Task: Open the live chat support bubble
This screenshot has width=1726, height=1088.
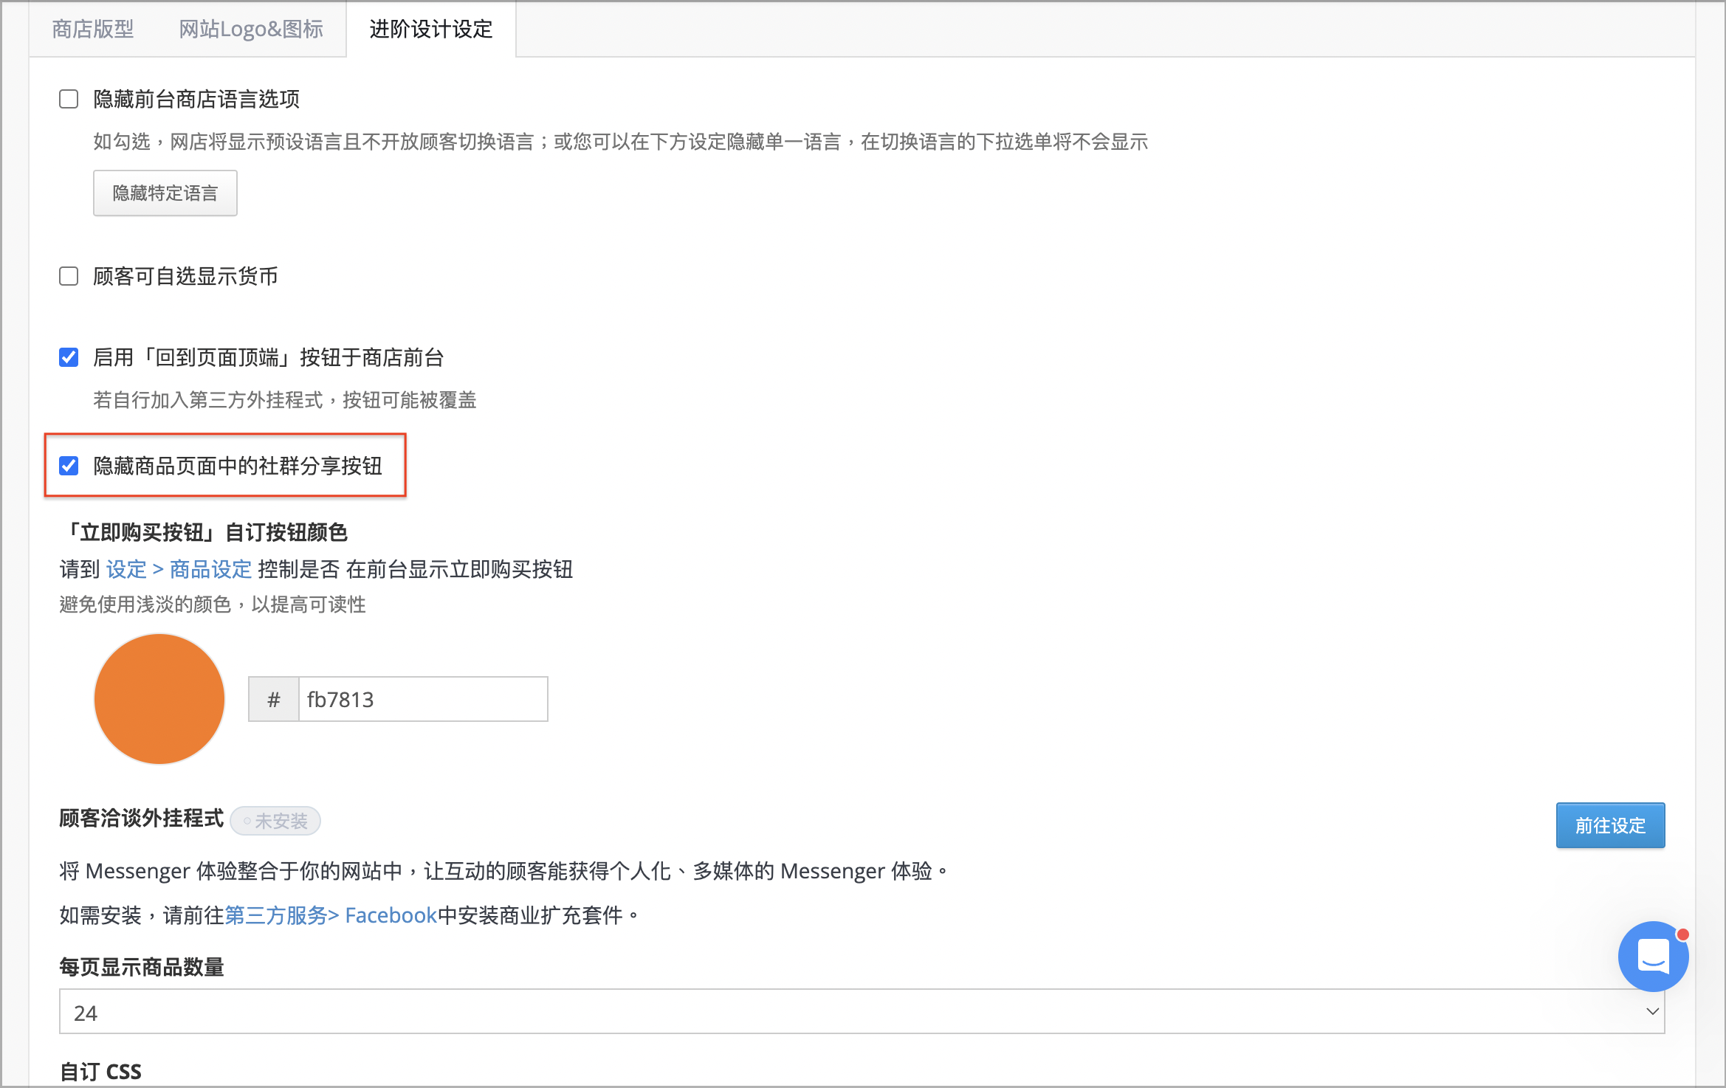Action: [x=1653, y=956]
